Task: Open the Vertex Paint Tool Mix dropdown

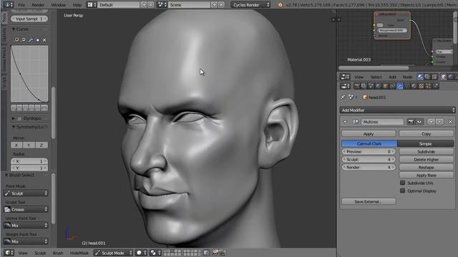Action: pos(26,226)
